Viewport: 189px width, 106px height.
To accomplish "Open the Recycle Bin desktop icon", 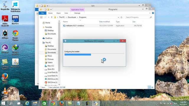I will (5, 5).
